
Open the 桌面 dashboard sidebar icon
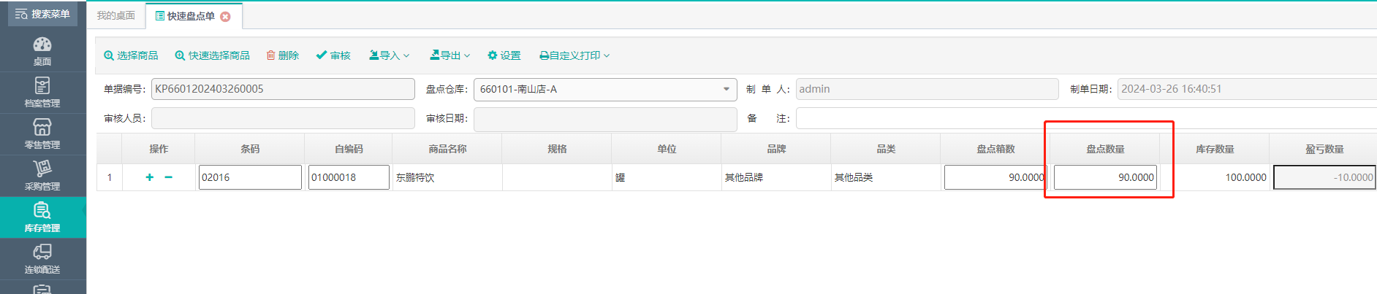(x=42, y=50)
